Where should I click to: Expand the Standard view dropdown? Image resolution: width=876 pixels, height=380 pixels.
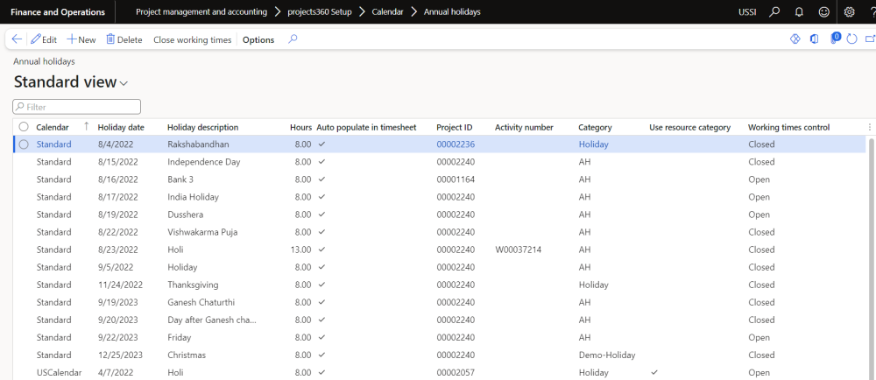(x=124, y=83)
